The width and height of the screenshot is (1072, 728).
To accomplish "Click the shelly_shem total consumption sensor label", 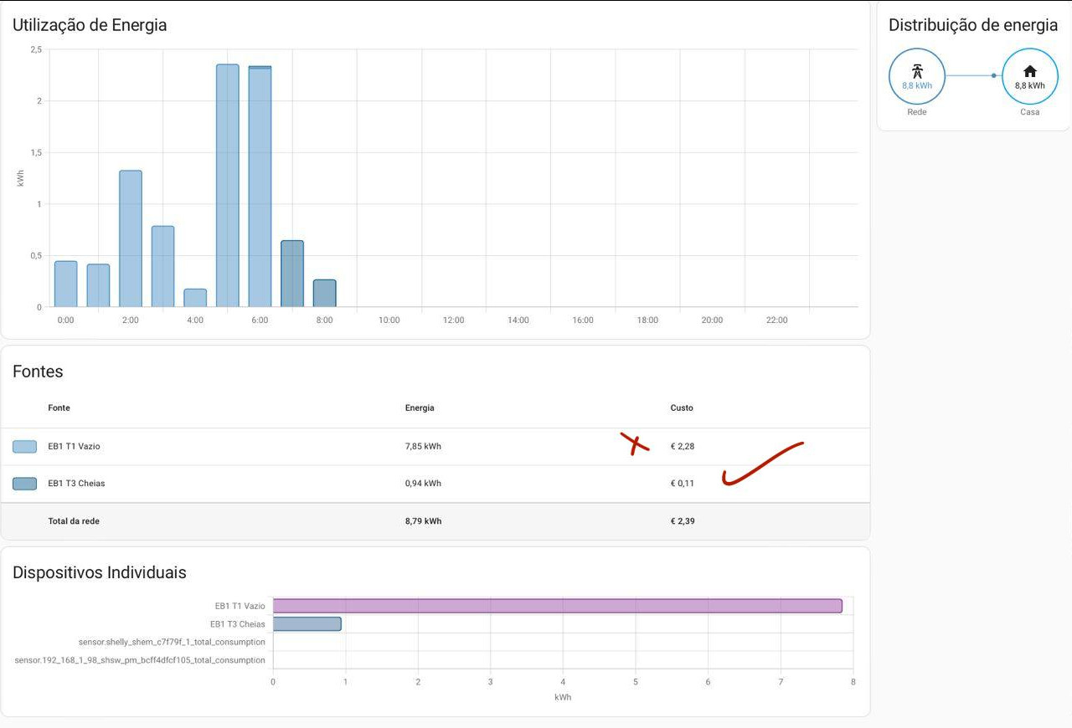I will (172, 642).
